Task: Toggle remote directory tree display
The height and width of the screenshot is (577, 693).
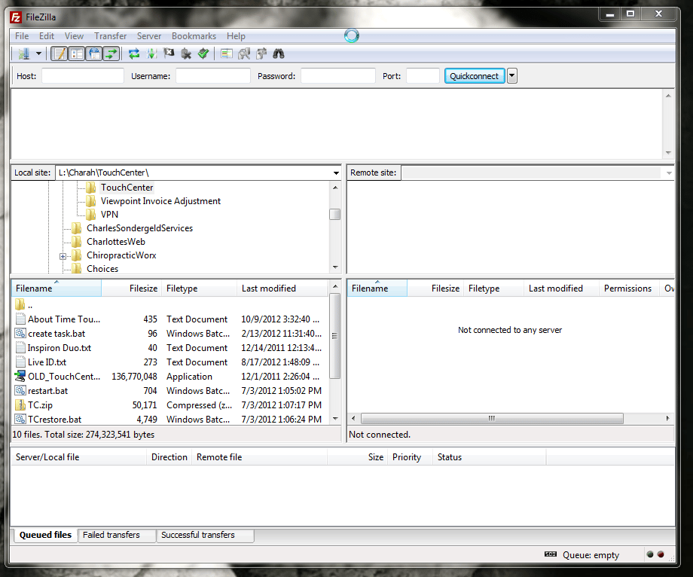Action: coord(94,54)
